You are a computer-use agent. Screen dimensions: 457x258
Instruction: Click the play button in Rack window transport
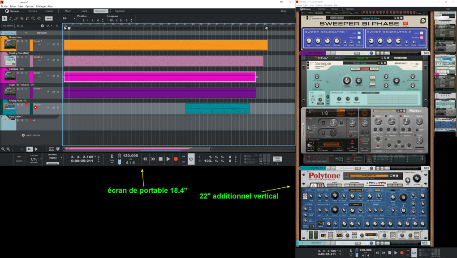click(396, 253)
